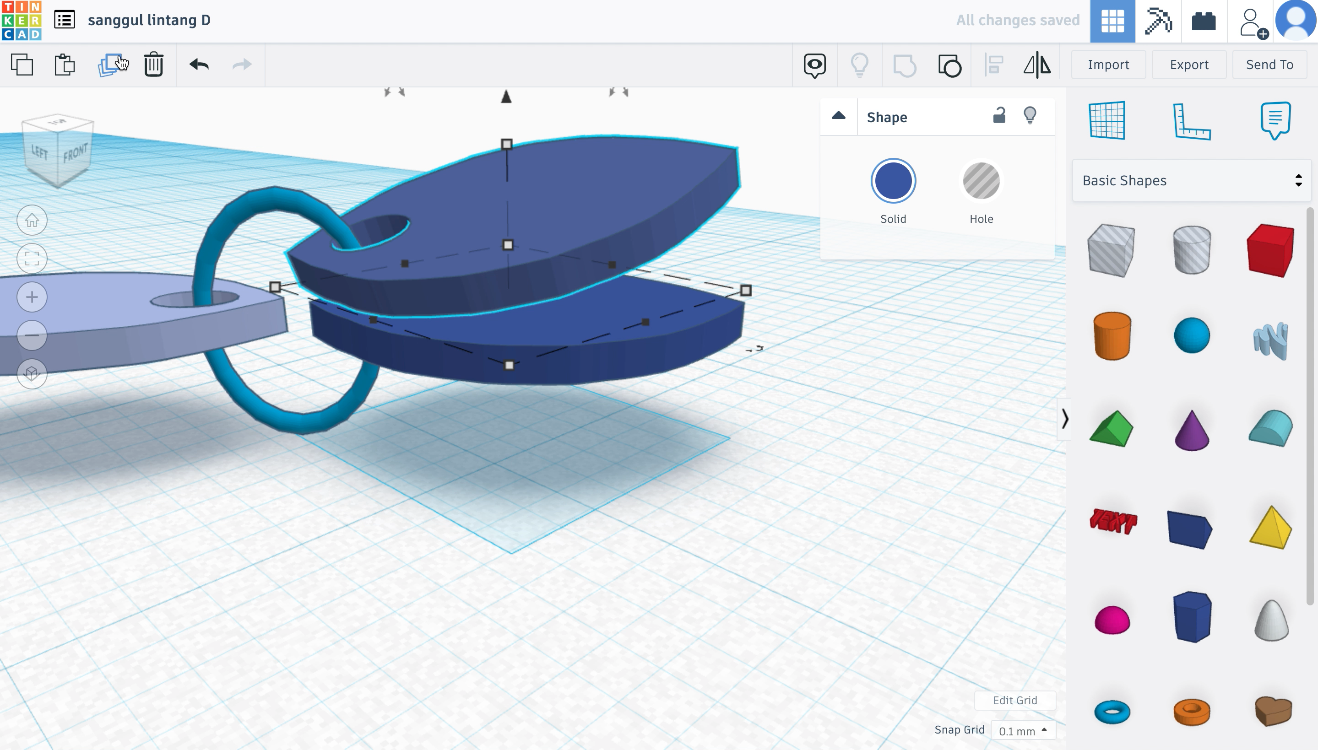Click the Paste tool
This screenshot has height=750, width=1318.
click(65, 65)
